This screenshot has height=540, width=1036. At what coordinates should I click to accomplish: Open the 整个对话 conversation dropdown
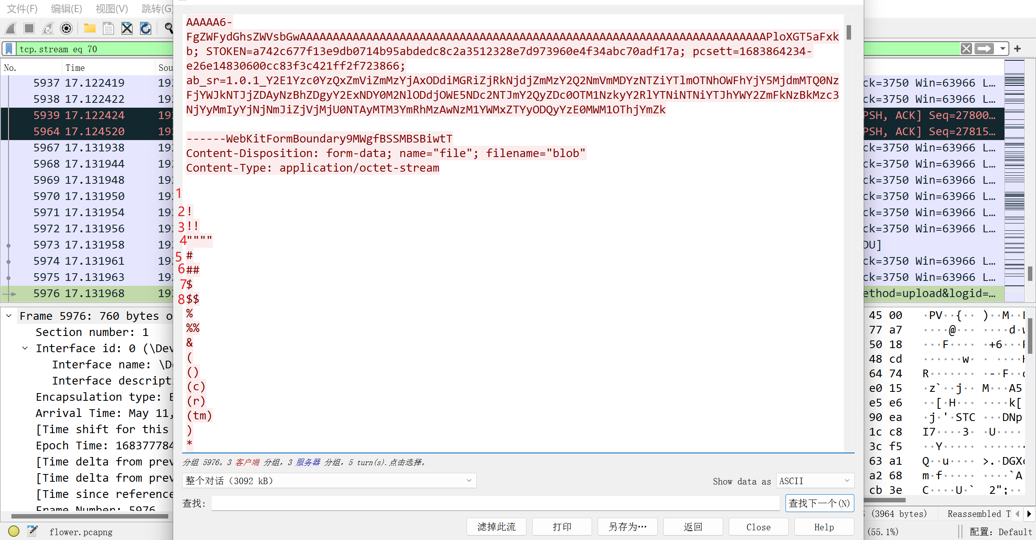pos(329,480)
